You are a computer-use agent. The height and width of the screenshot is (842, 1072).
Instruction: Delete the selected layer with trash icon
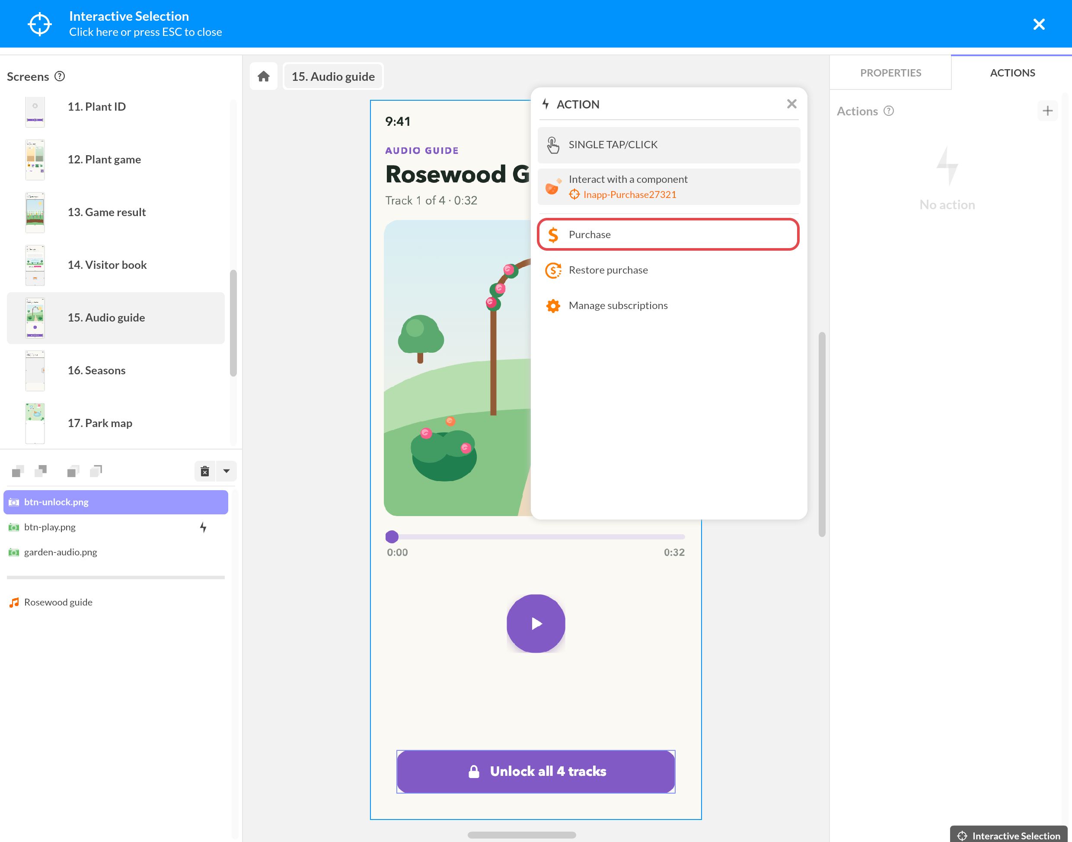pyautogui.click(x=205, y=471)
